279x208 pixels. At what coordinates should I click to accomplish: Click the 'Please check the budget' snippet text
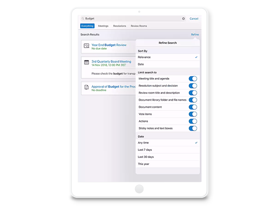click(113, 73)
